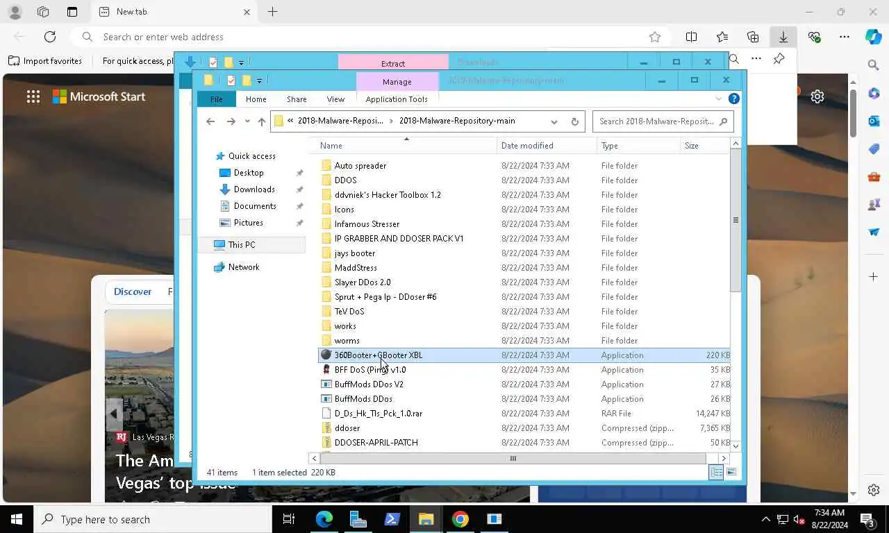The width and height of the screenshot is (889, 533).
Task: Open the Application Tools tab
Action: 397,99
